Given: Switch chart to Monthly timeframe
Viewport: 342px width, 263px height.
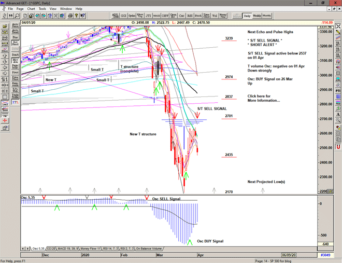Looking at the screenshot, I should pyautogui.click(x=267, y=16).
